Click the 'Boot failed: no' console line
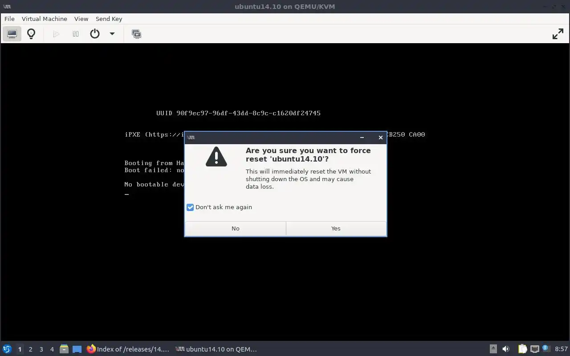This screenshot has height=356, width=570. click(155, 170)
